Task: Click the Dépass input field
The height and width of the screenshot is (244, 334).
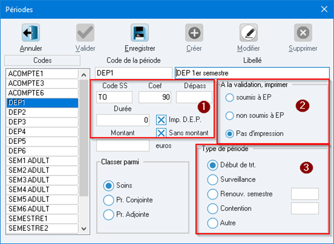Action: (194, 97)
